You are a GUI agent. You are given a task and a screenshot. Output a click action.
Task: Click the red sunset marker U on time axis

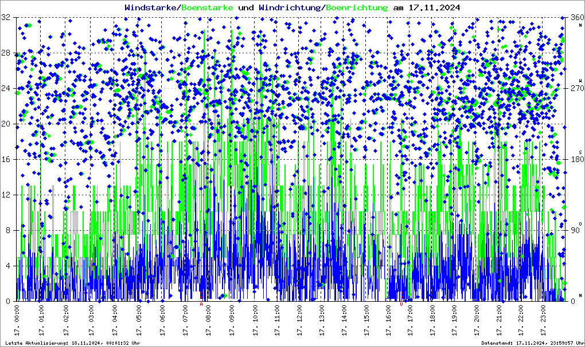(401, 304)
